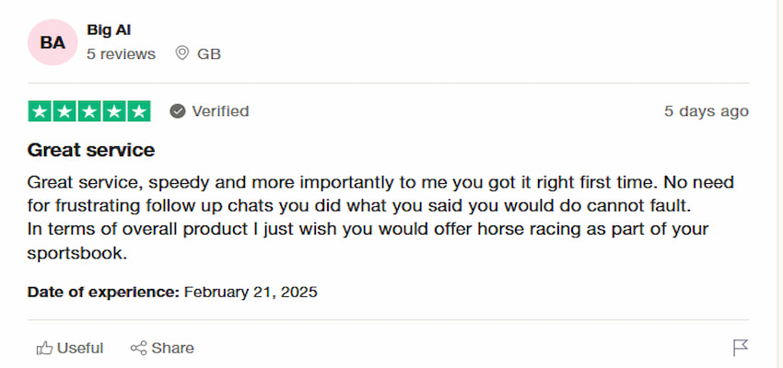Click the fourth green rating star
783x368 pixels.
(x=113, y=111)
